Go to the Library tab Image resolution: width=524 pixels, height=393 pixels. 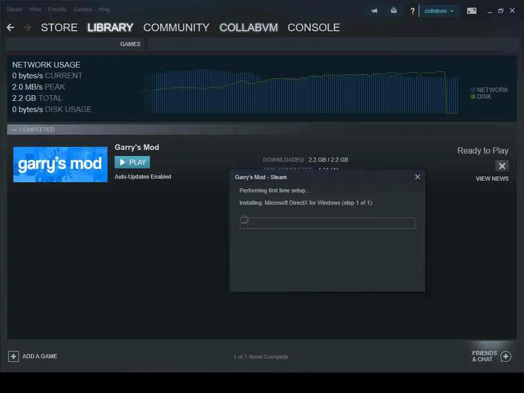click(x=111, y=28)
